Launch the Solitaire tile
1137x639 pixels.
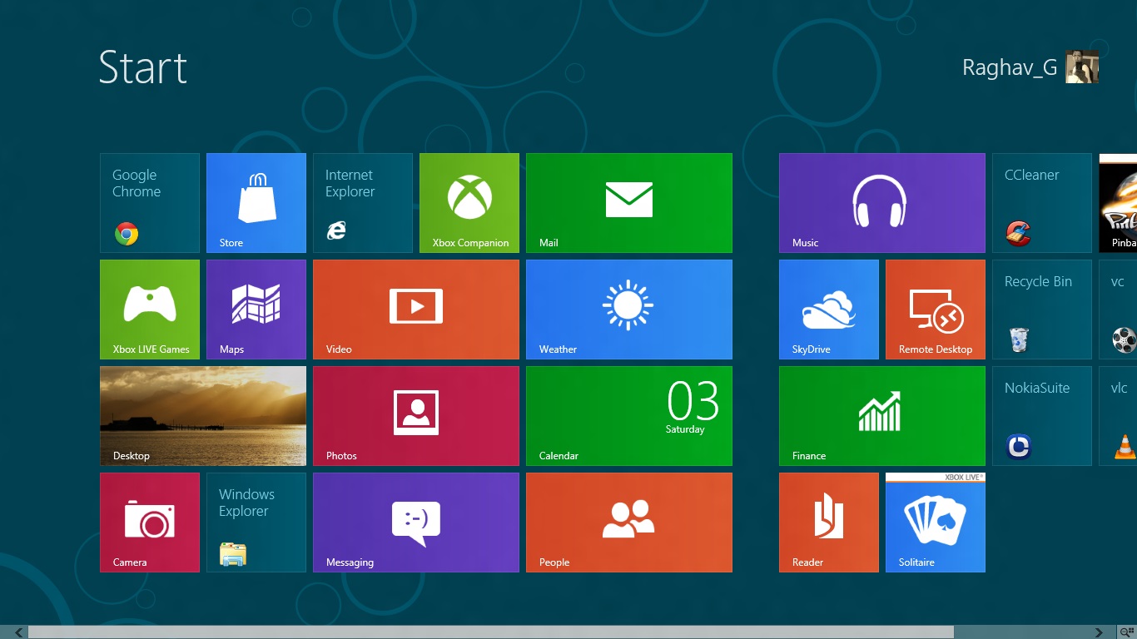(x=936, y=523)
